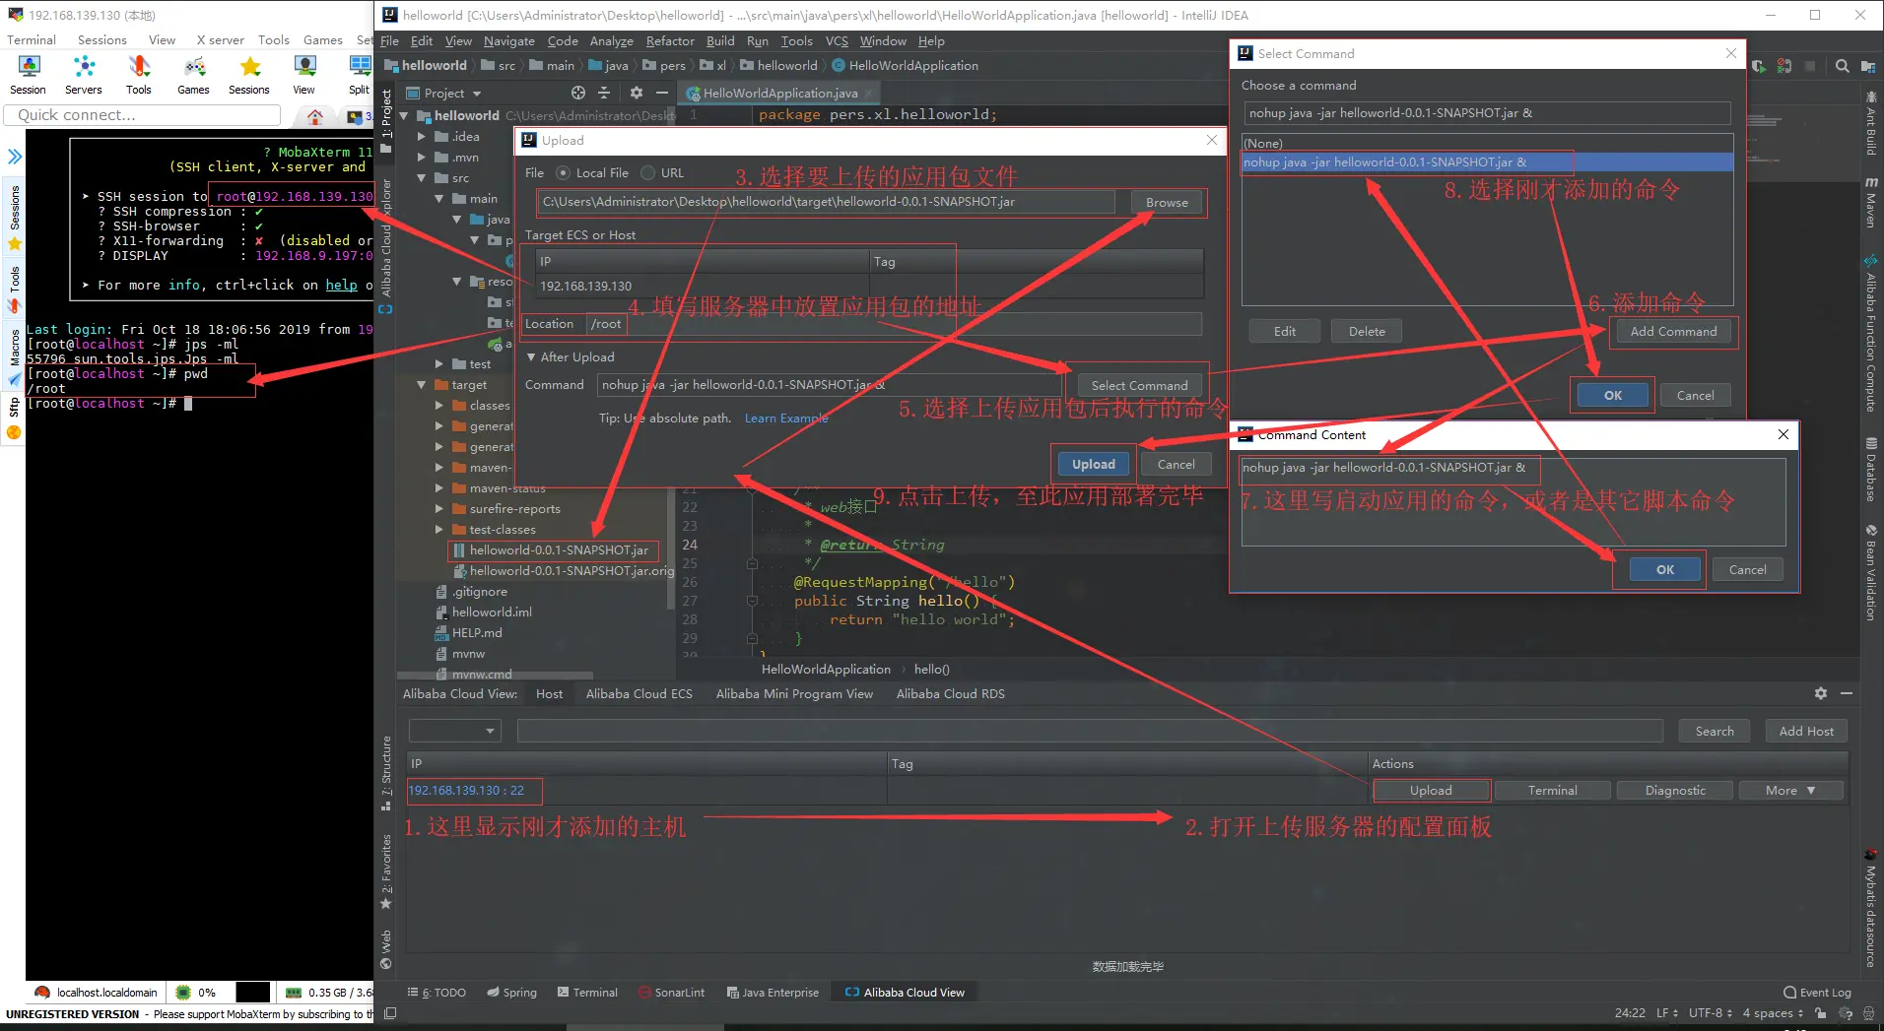The image size is (1884, 1031).
Task: Select helloworld-0.0.1-SNAPSHOT.jar in project tree
Action: 559,550
